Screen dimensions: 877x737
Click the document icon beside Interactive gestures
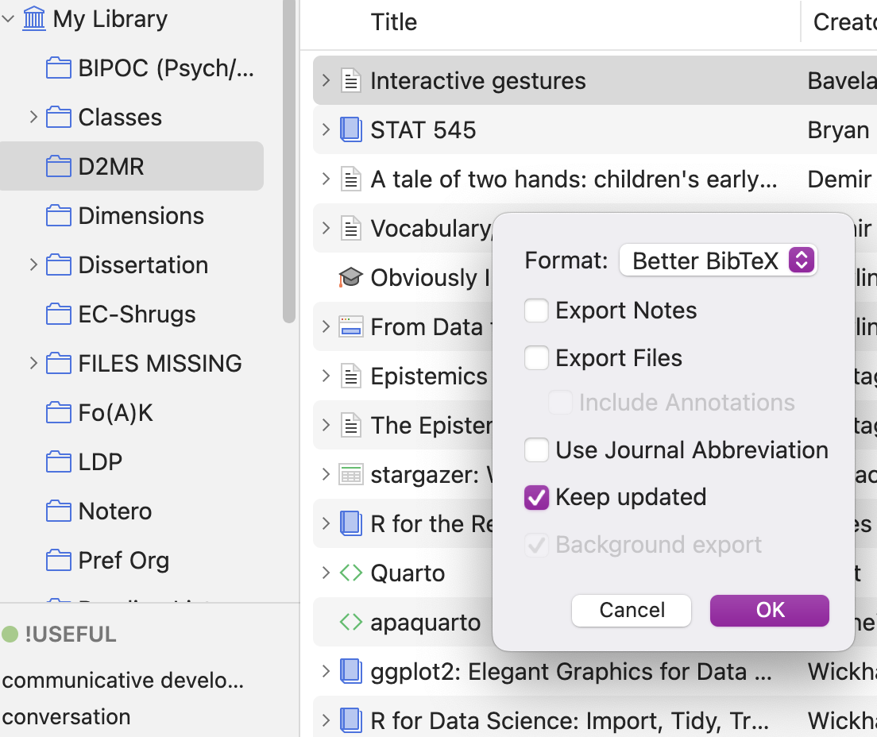pyautogui.click(x=350, y=80)
